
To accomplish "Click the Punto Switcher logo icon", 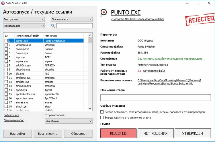I will click(104, 13).
